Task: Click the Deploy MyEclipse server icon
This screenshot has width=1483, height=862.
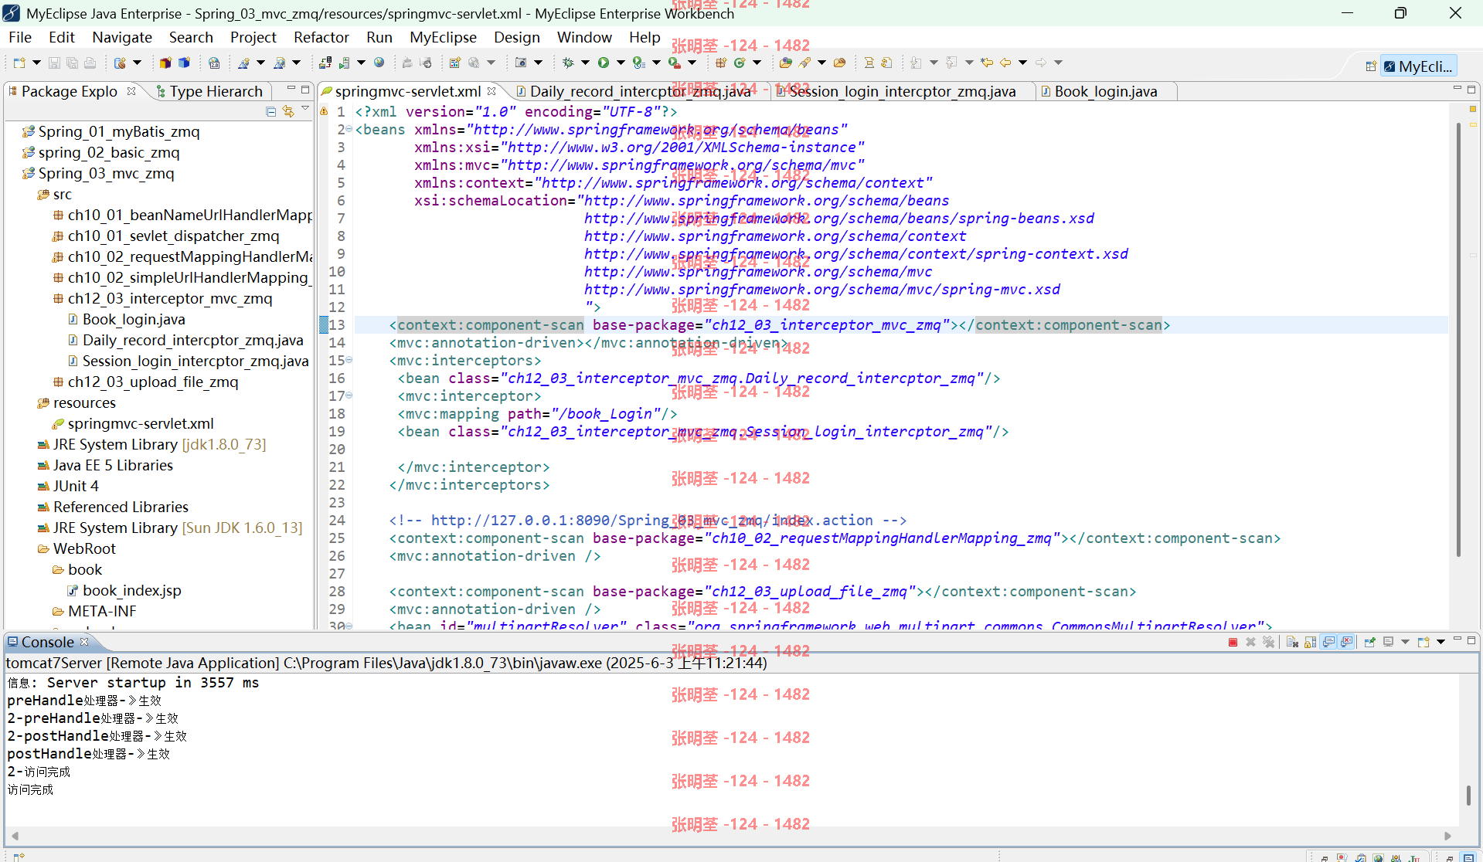Action: coord(325,63)
